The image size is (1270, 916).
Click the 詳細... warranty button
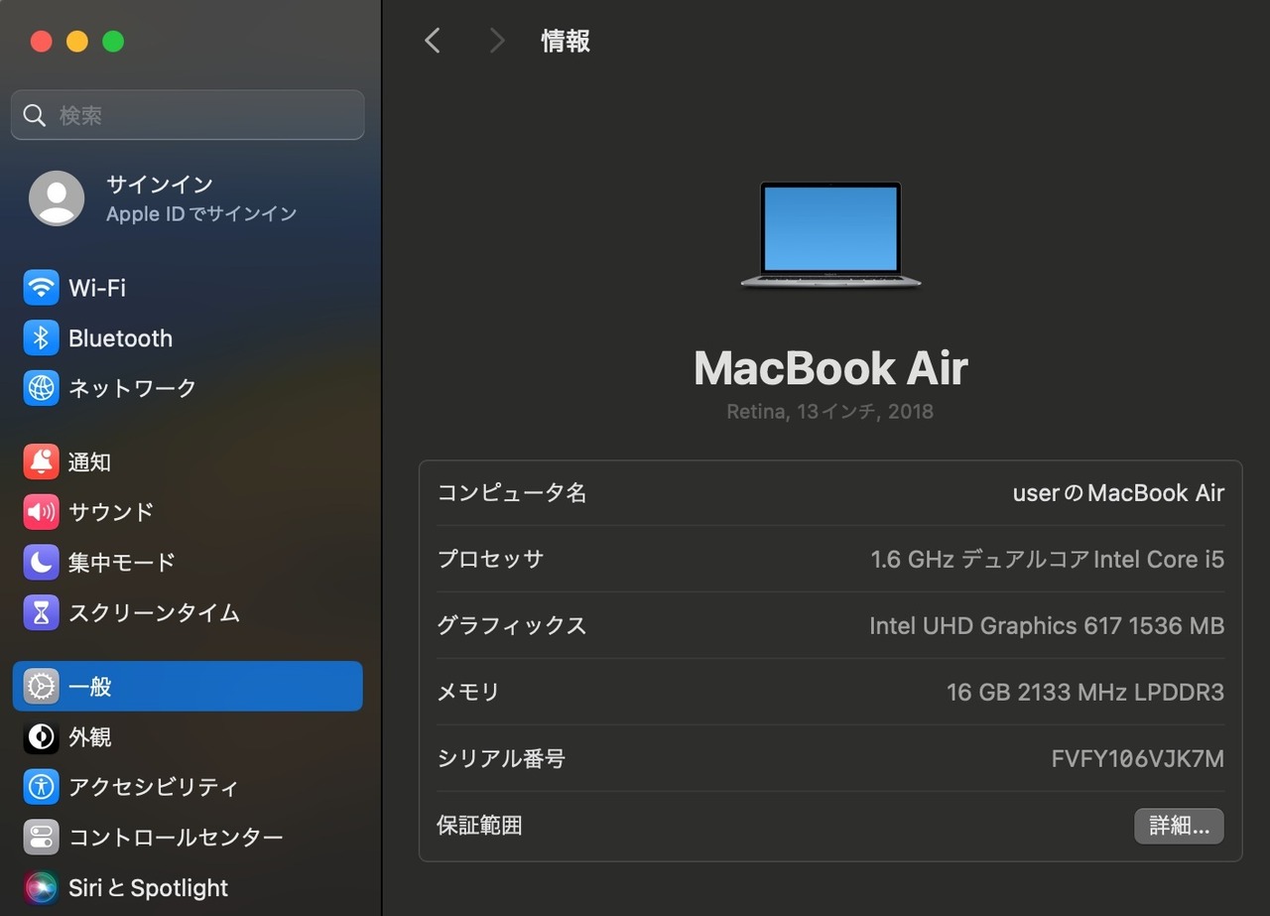[x=1179, y=826]
